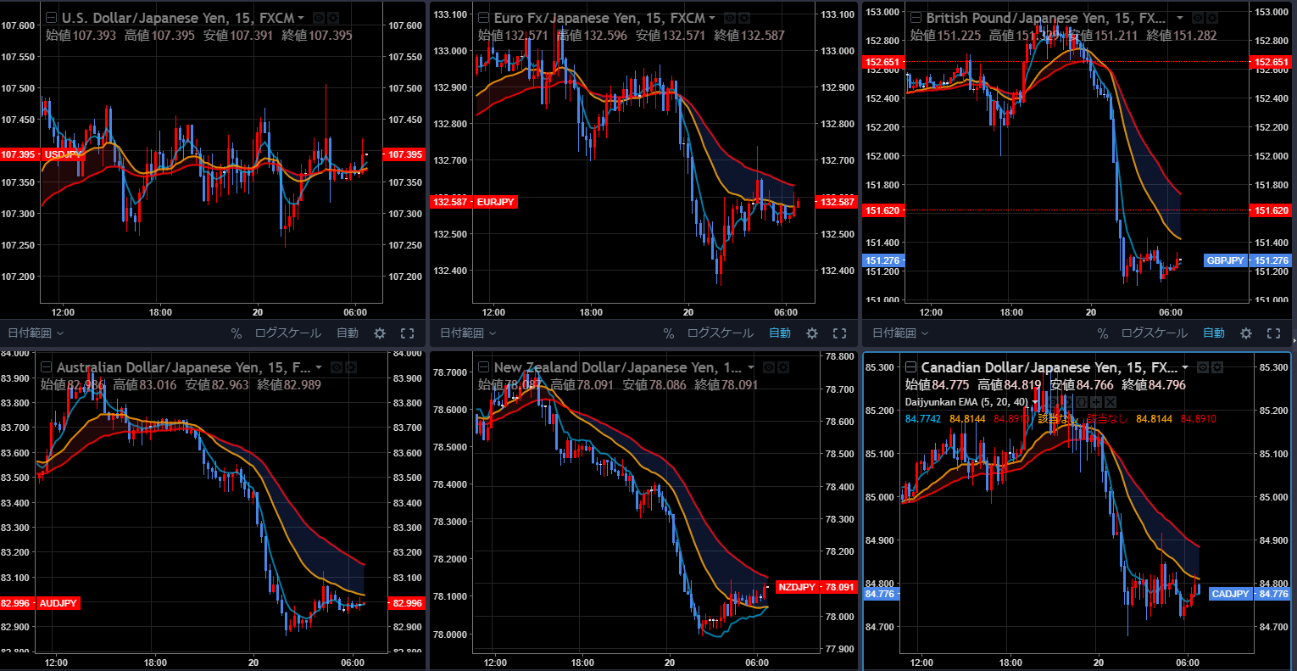Screen dimensions: 1297x671
Task: Open Daijyunkan EMA source code braces icon
Action: [1082, 402]
